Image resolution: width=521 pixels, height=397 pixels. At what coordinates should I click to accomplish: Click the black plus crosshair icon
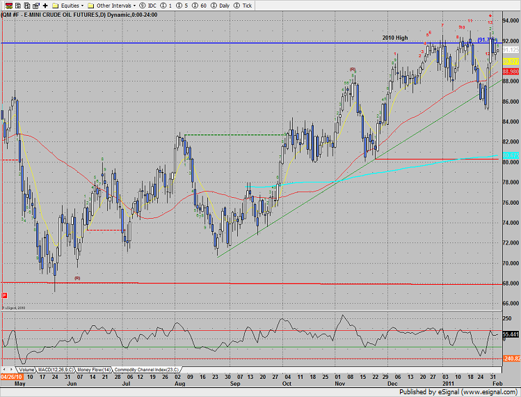tap(45, 6)
